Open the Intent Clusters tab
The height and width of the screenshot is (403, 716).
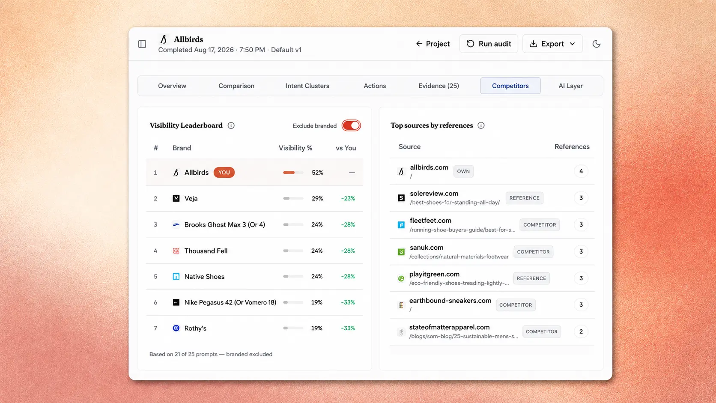tap(307, 86)
